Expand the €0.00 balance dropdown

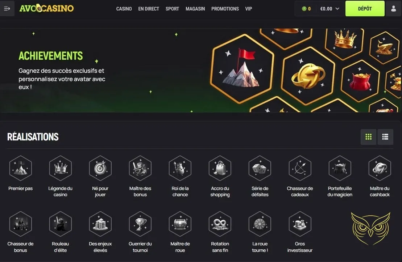330,9
